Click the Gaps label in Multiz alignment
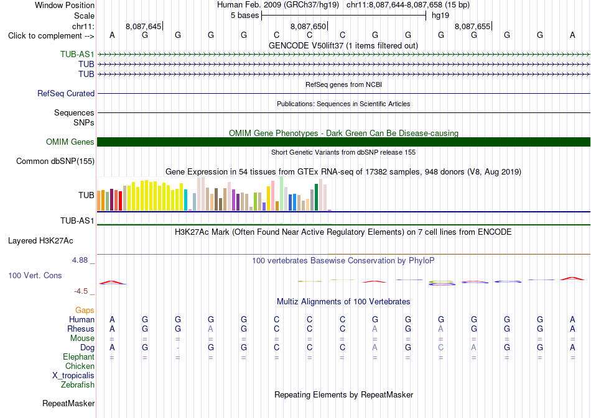Image resolution: width=591 pixels, height=418 pixels. click(85, 310)
